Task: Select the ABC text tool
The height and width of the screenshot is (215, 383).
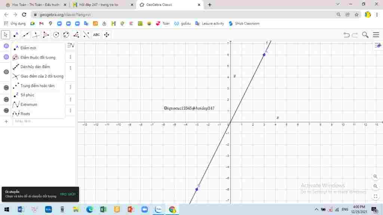Action: click(x=96, y=35)
